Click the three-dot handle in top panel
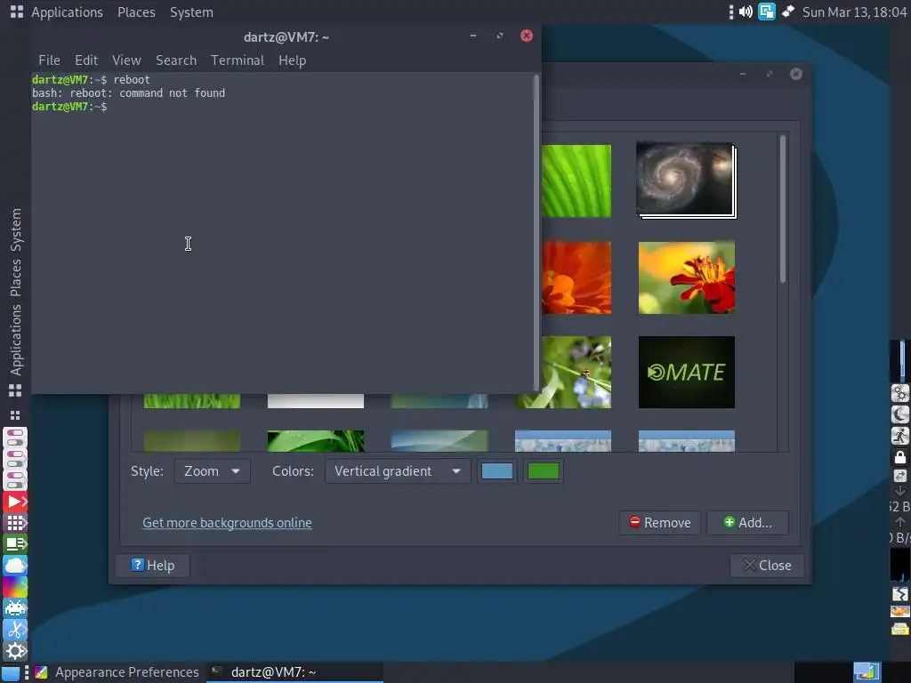911x683 pixels. (x=731, y=12)
